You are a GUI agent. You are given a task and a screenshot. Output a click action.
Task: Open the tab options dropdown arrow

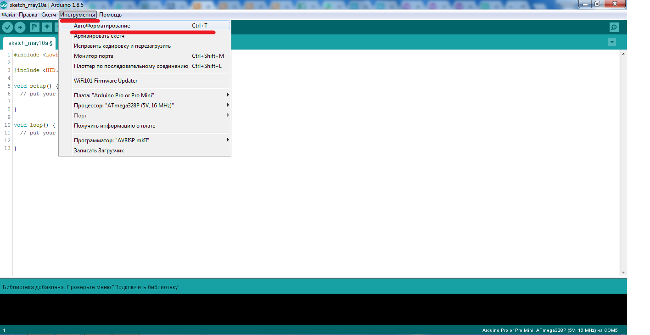tap(612, 42)
